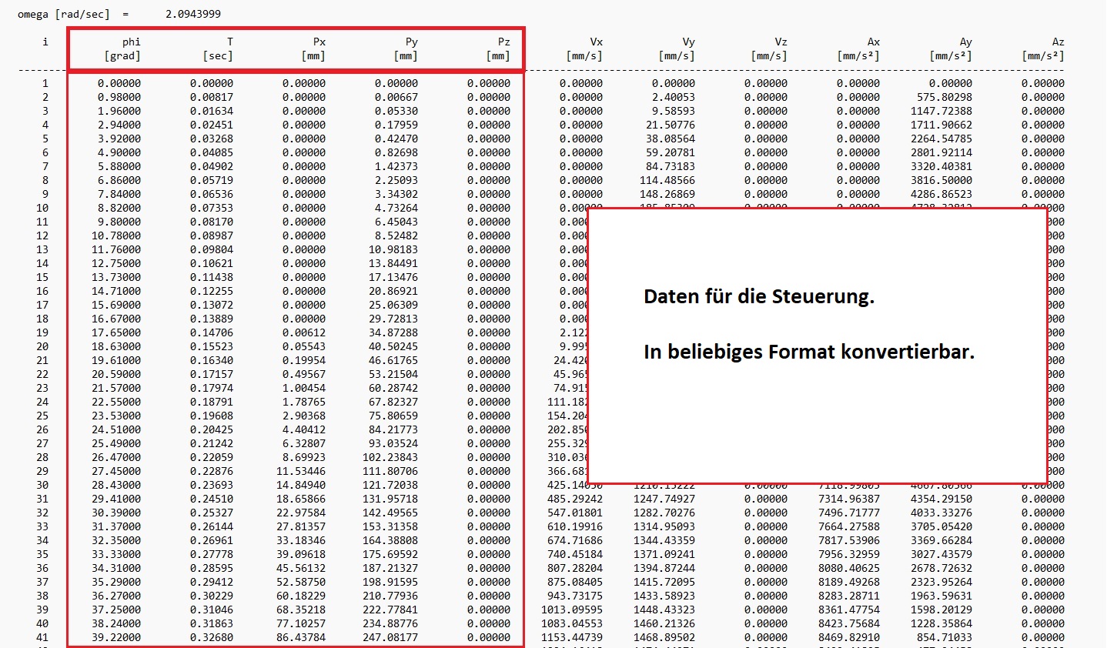Click 'In beliebiges Format konvertierbar.' text

[x=809, y=352]
